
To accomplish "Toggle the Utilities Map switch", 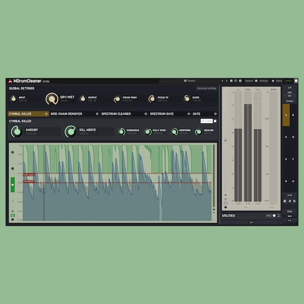I will (x=274, y=215).
